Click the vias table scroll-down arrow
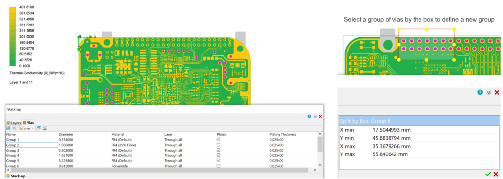This screenshot has height=179, width=503. (319, 165)
